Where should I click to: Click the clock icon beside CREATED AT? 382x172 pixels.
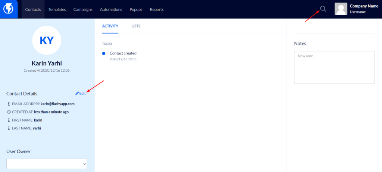(9, 112)
